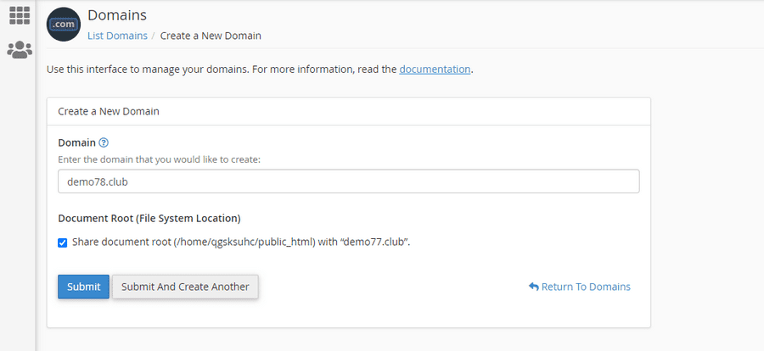Screen dimensions: 764x351
Task: Click the Share document root label text
Action: pyautogui.click(x=241, y=242)
